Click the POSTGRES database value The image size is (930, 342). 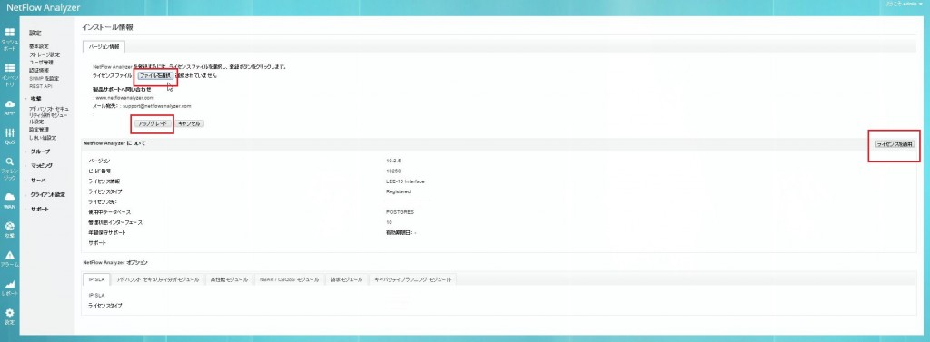(400, 212)
